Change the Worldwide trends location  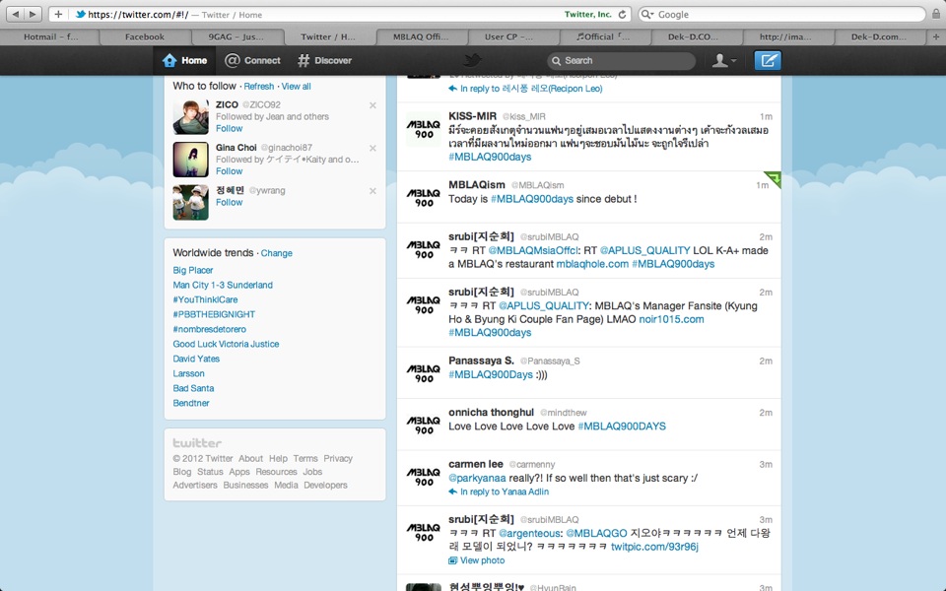click(276, 253)
